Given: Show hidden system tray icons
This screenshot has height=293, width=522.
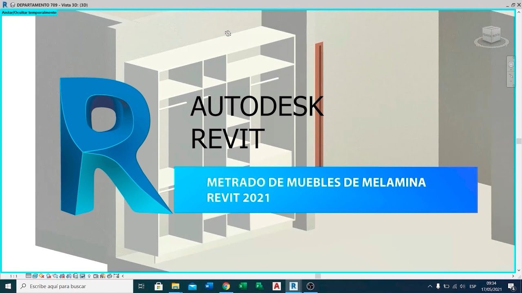Looking at the screenshot, I should pyautogui.click(x=429, y=286).
